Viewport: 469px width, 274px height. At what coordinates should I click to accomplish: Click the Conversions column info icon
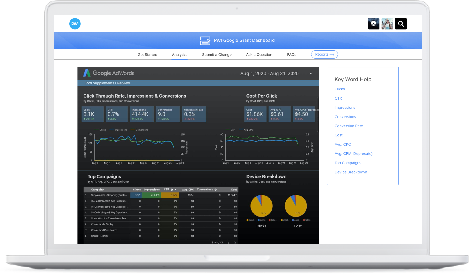click(x=215, y=190)
